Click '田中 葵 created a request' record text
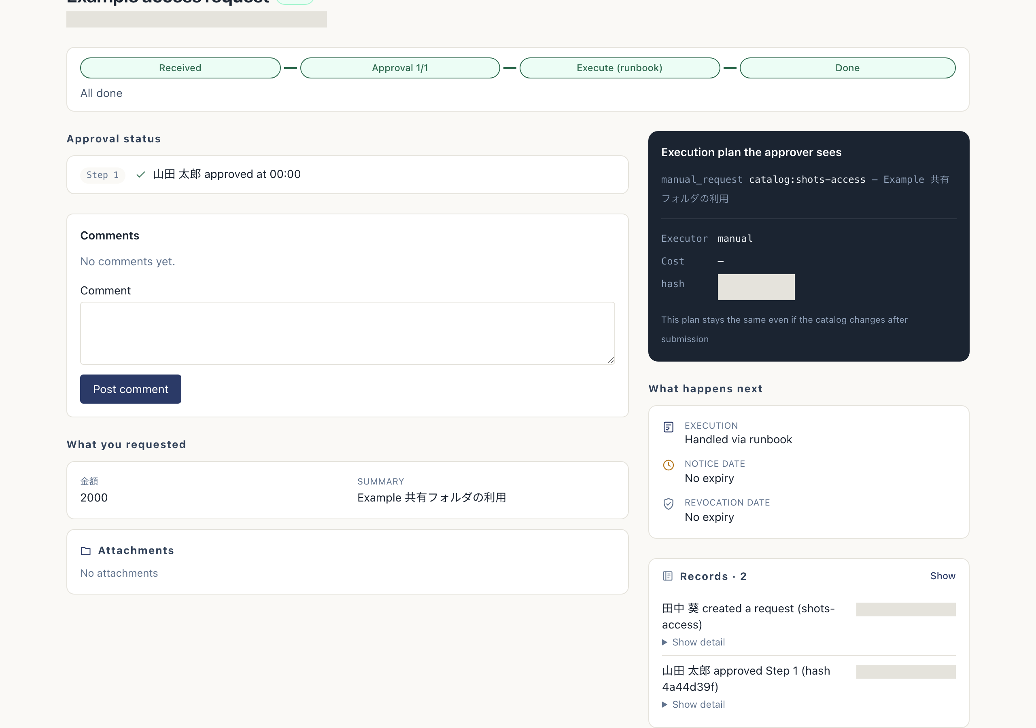Viewport: 1036px width, 728px height. pyautogui.click(x=748, y=617)
